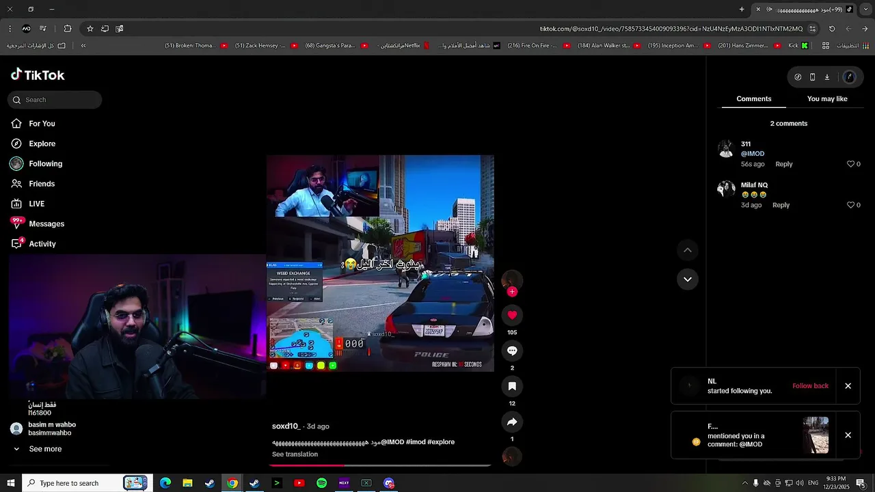The height and width of the screenshot is (492, 875).
Task: Click the TikTok logo
Action: 38,74
